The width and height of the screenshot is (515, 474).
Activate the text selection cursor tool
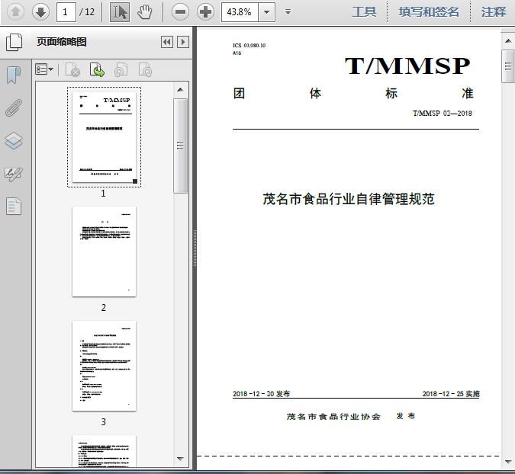tap(120, 12)
